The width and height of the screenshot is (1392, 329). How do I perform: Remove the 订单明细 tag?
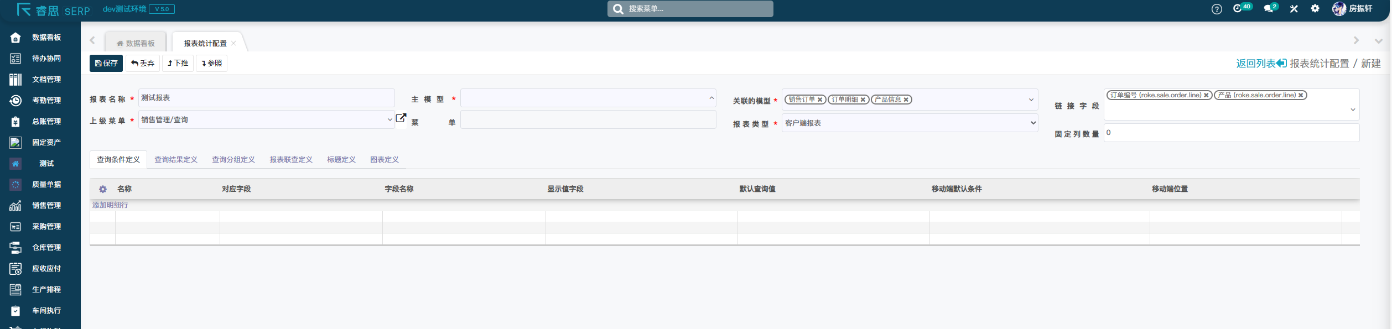(x=863, y=100)
